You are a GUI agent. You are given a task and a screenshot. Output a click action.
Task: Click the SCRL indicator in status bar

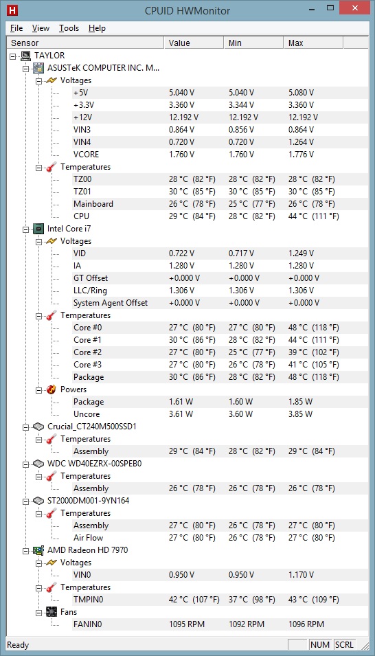343,645
